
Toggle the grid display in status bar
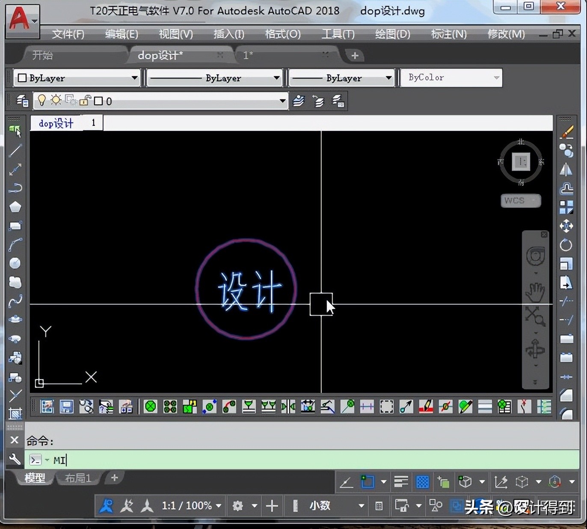(422, 482)
